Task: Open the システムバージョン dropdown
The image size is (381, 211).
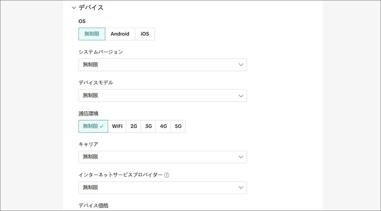Action: tap(157, 65)
